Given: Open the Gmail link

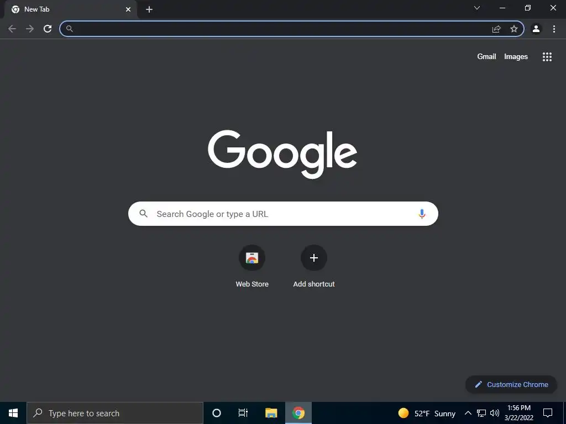Looking at the screenshot, I should [486, 57].
